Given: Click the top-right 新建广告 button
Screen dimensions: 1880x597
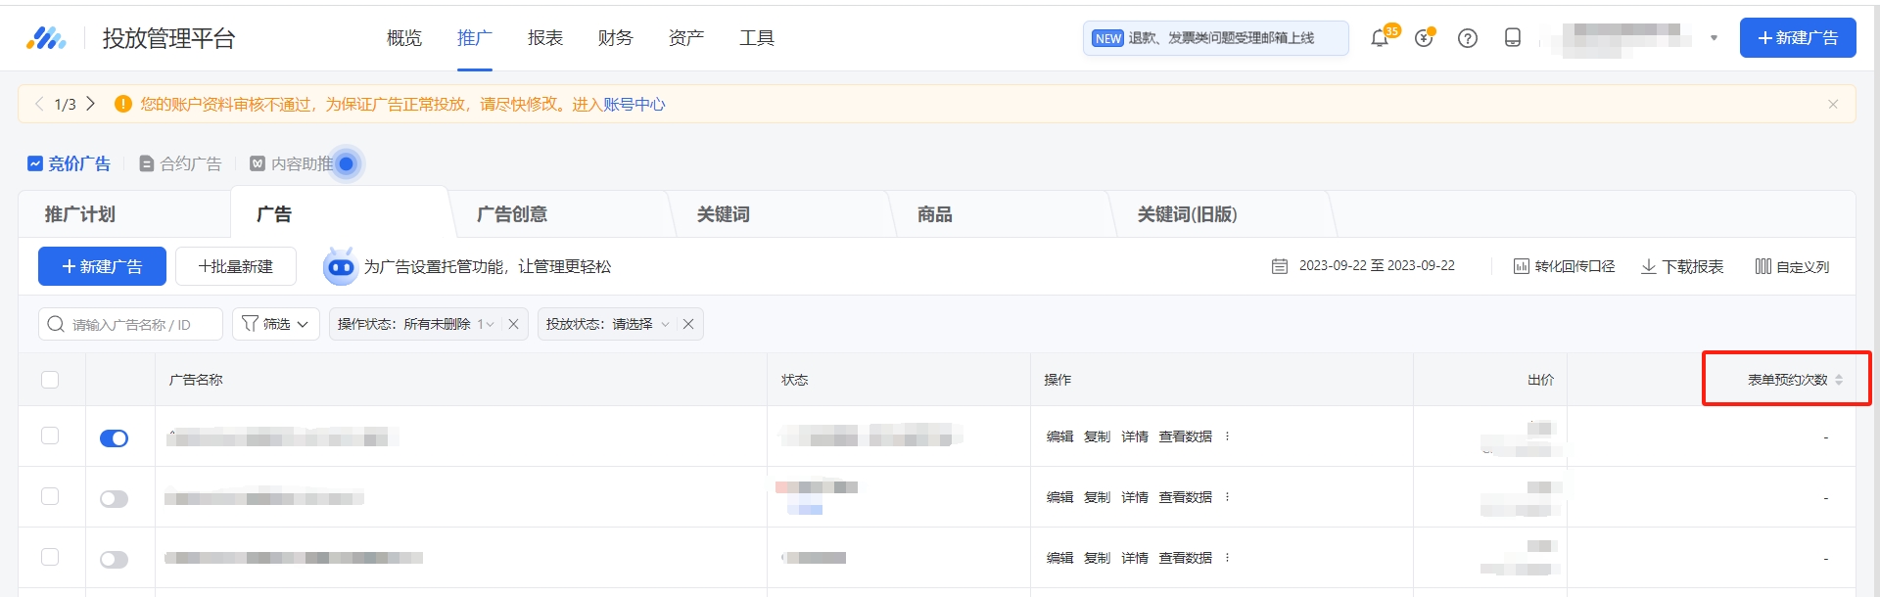Looking at the screenshot, I should 1798,38.
